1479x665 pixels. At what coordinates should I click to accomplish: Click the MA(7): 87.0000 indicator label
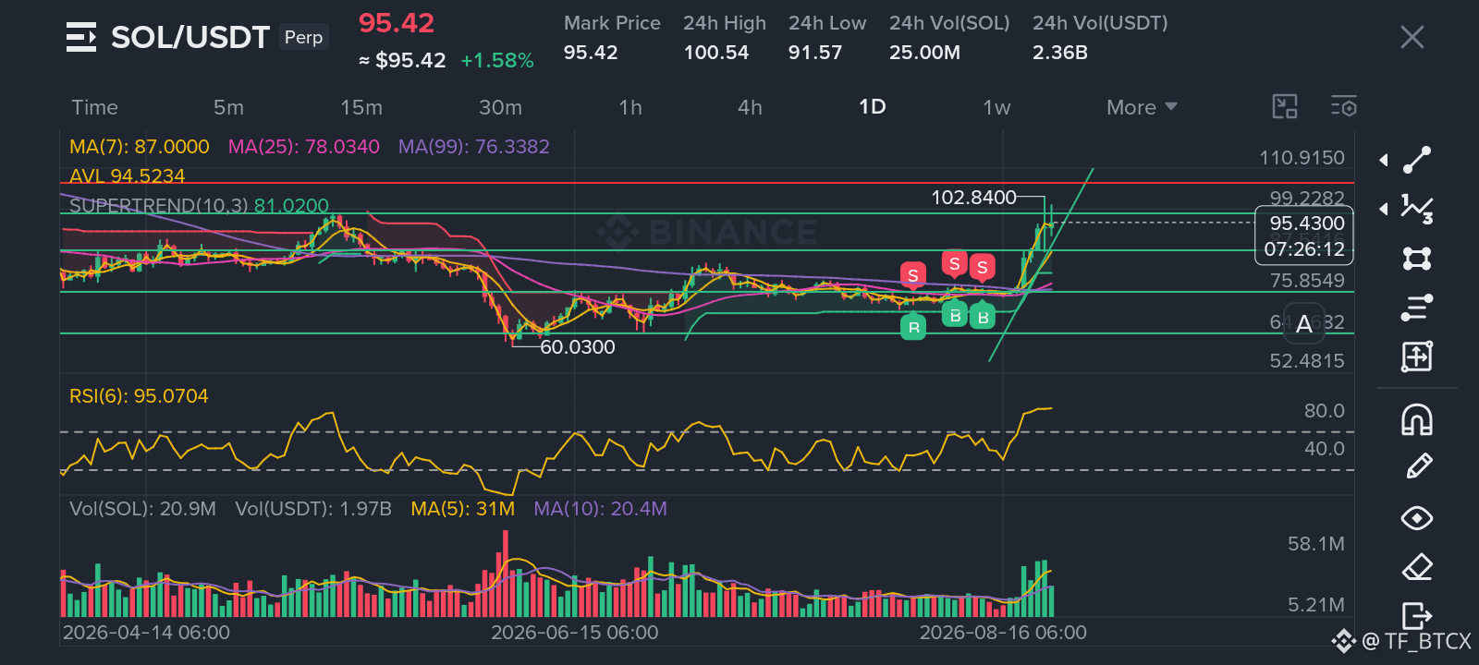[x=140, y=147]
